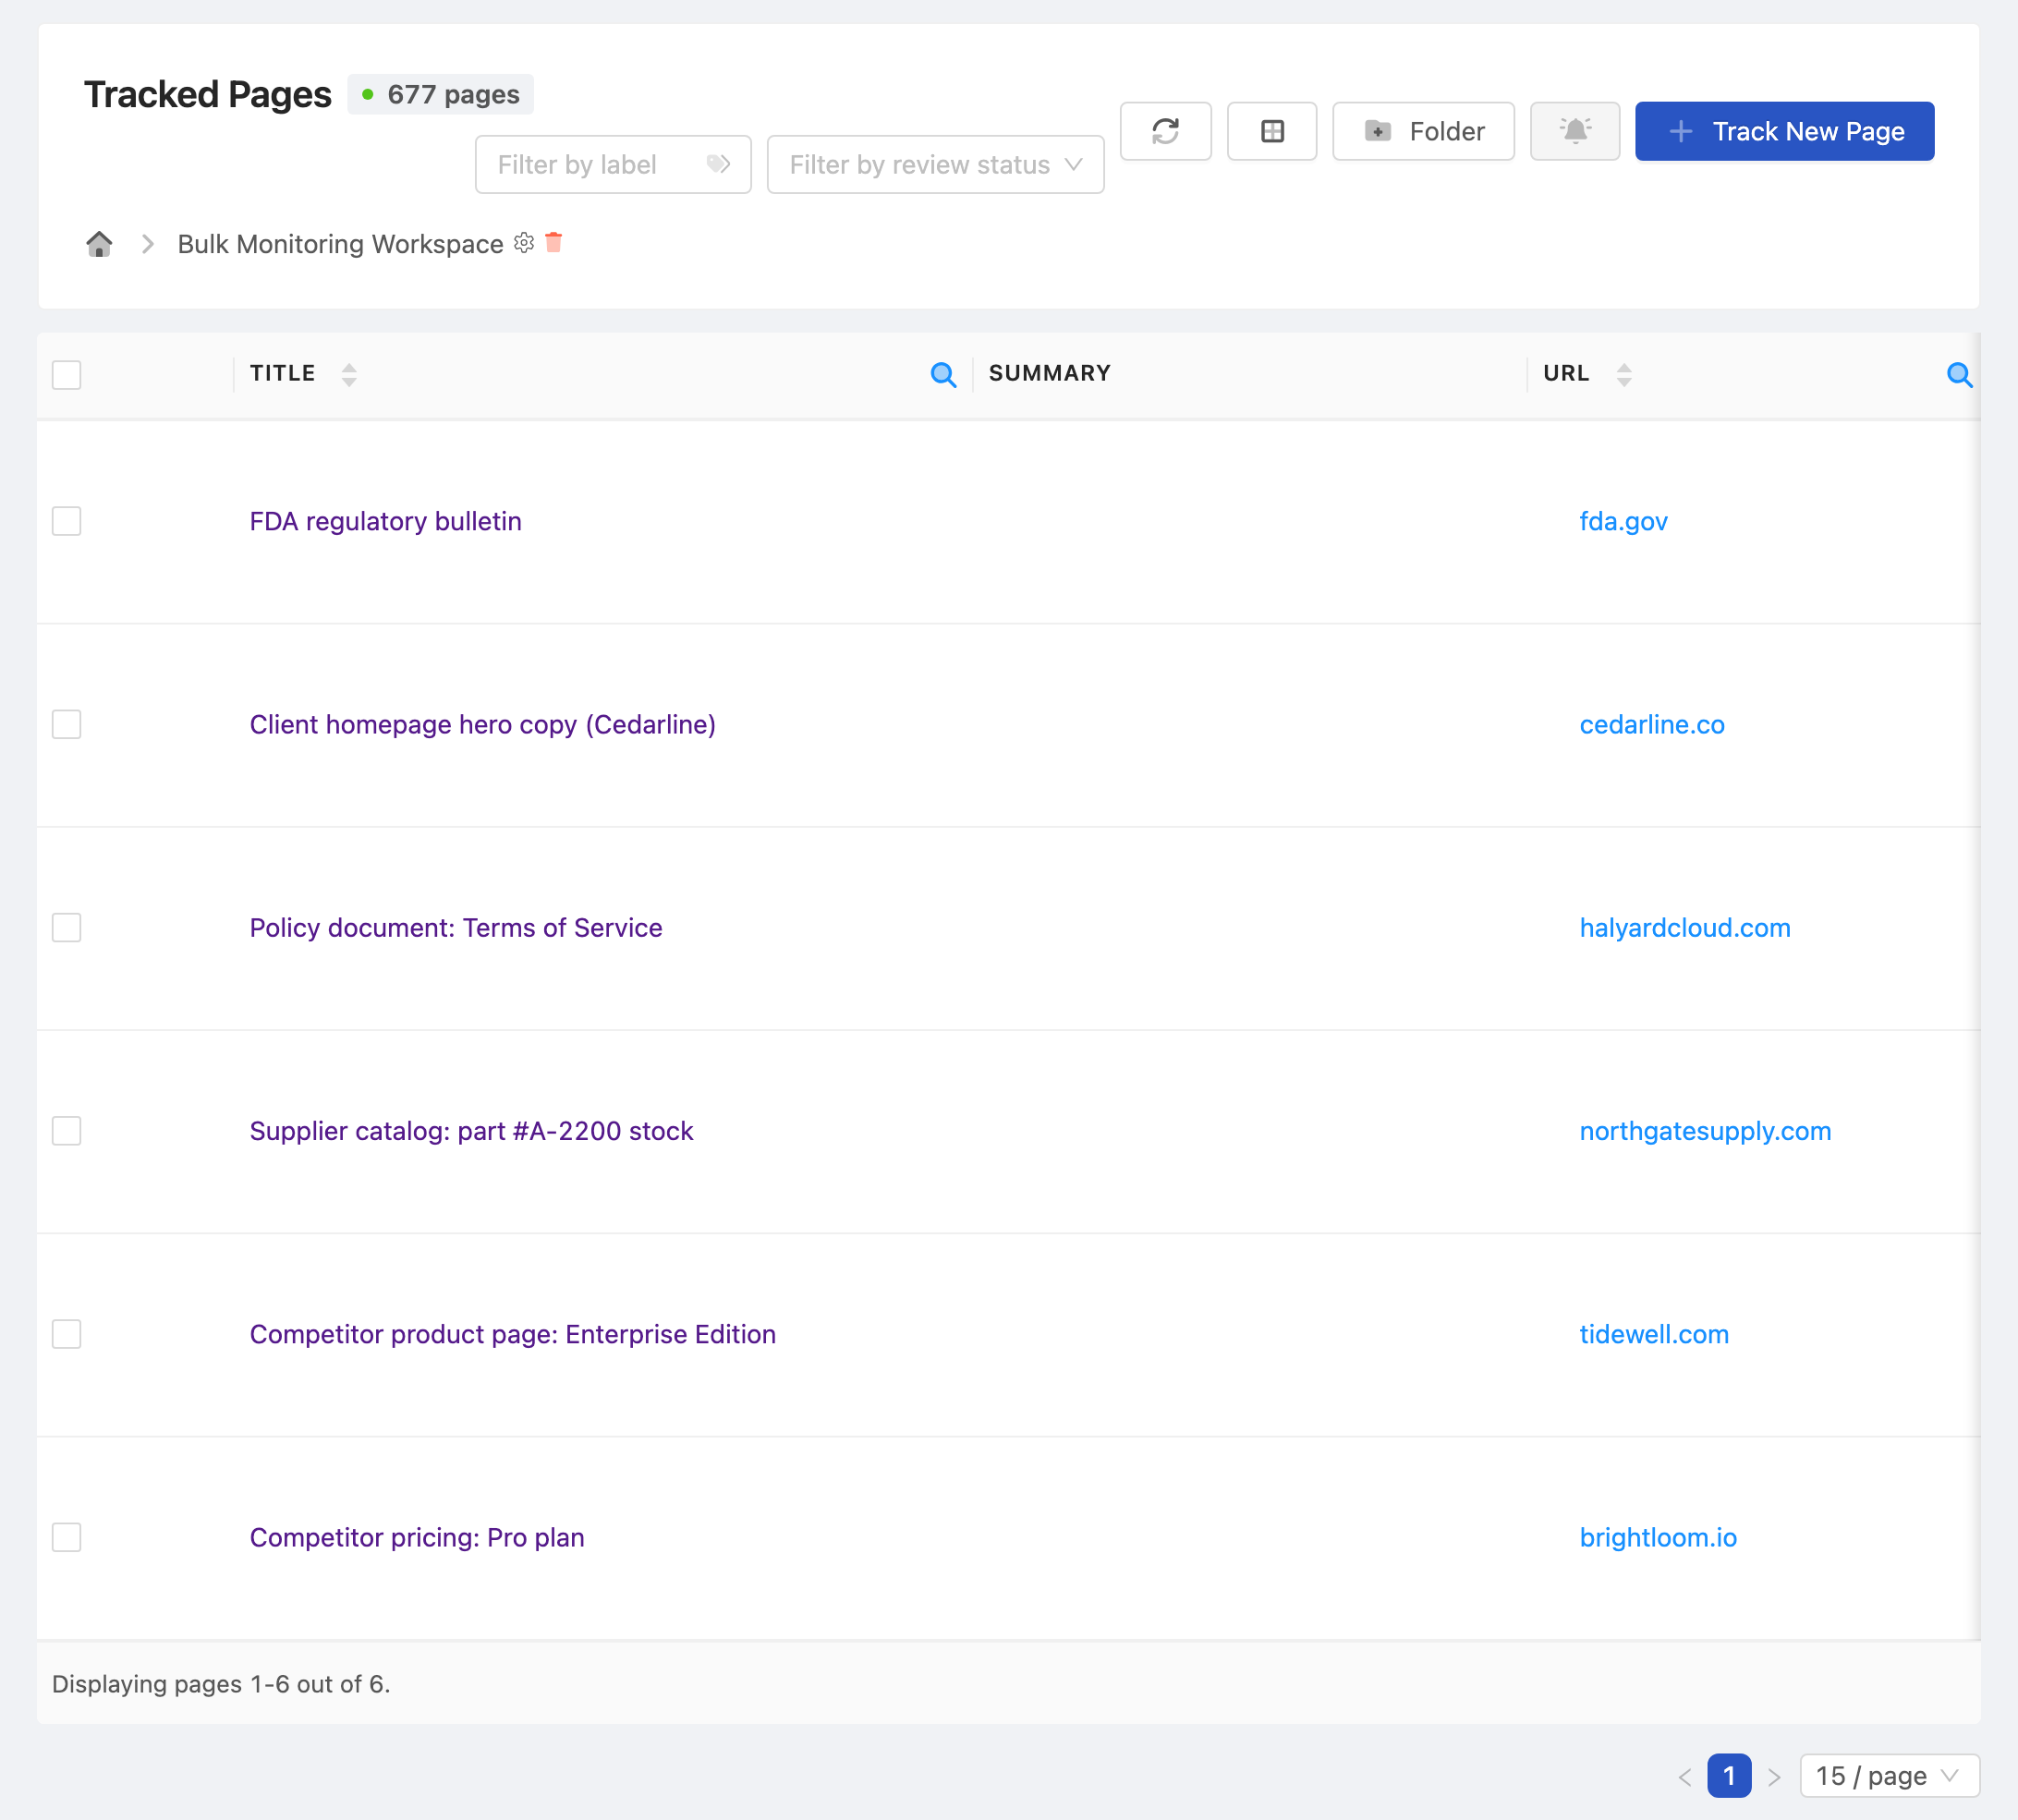Open the Filter by label selector
2018x1820 pixels.
tap(613, 164)
